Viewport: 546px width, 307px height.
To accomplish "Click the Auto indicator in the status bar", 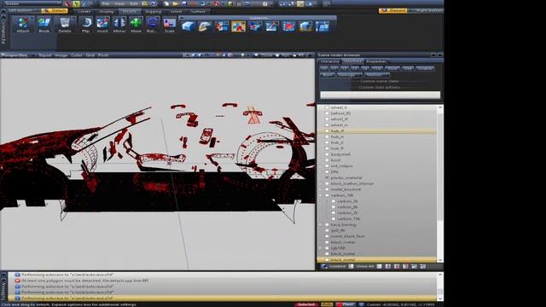I will tap(327, 304).
